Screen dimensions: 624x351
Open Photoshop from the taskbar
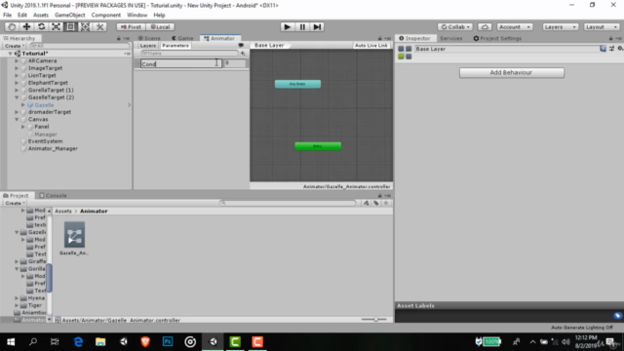[168, 342]
